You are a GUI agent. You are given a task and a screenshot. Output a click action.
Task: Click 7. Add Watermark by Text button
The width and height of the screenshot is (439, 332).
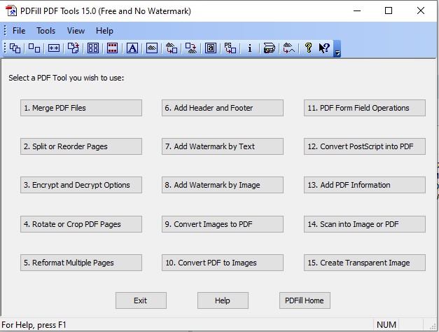pos(223,146)
